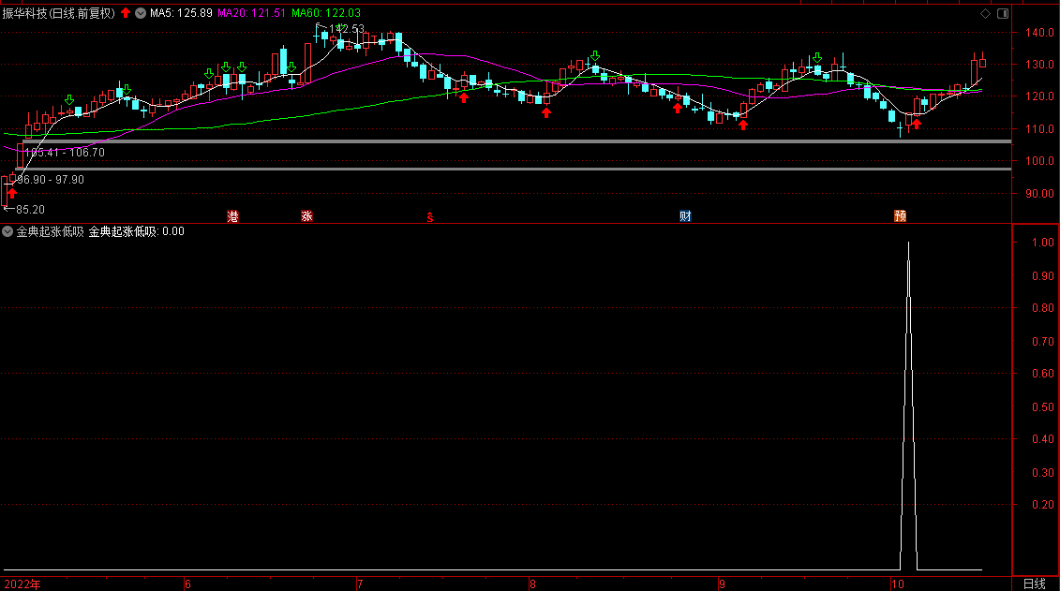This screenshot has width=1060, height=591.
Task: Click the month 8 marker on the time axis
Action: click(x=532, y=584)
